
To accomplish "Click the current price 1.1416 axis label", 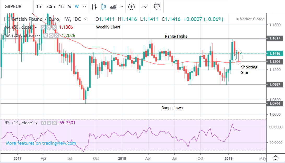I will pyautogui.click(x=275, y=54).
